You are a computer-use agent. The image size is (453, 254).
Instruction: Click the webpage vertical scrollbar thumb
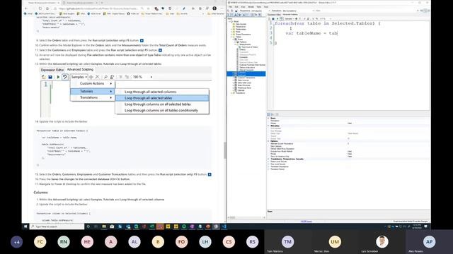pos(225,150)
